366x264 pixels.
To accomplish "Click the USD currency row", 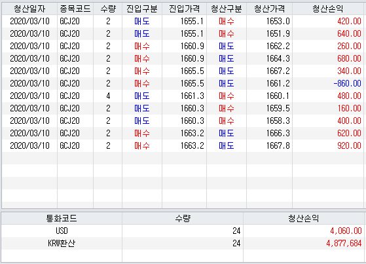I will 183,231.
